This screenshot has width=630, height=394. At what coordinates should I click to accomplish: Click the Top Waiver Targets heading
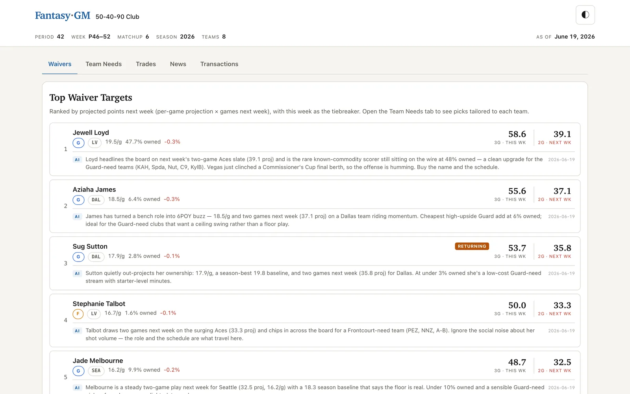pyautogui.click(x=91, y=98)
